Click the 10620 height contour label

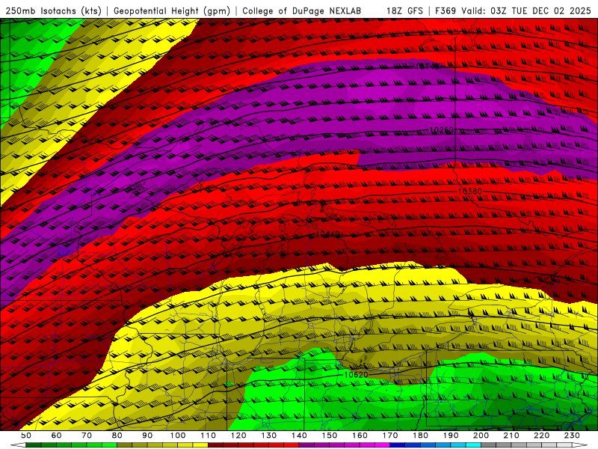coord(357,375)
